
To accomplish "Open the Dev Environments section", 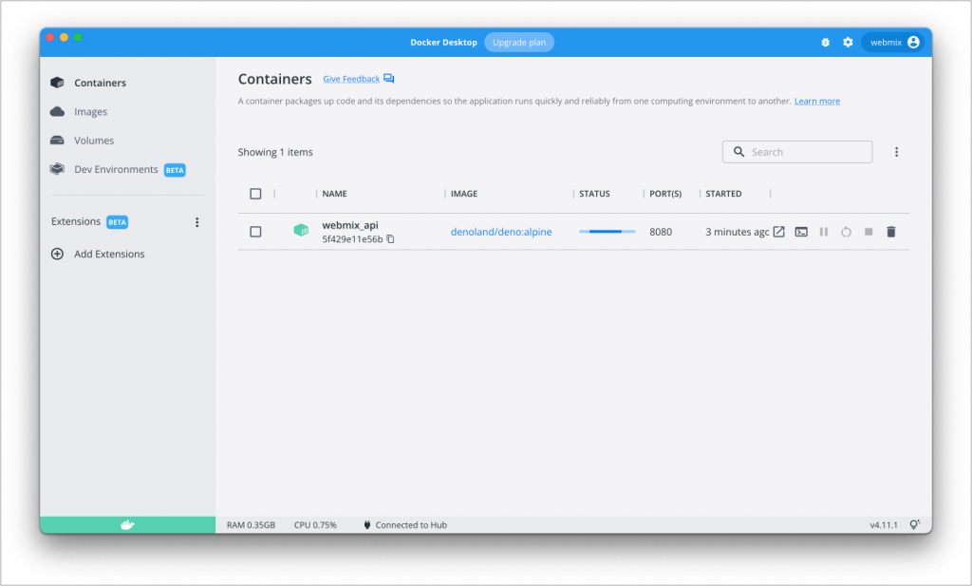I will [118, 169].
